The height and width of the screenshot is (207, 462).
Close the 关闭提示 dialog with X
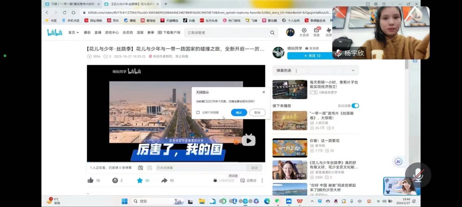[264, 92]
